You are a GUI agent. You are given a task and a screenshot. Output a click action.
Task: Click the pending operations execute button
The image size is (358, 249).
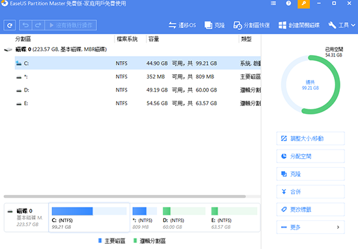(x=70, y=25)
